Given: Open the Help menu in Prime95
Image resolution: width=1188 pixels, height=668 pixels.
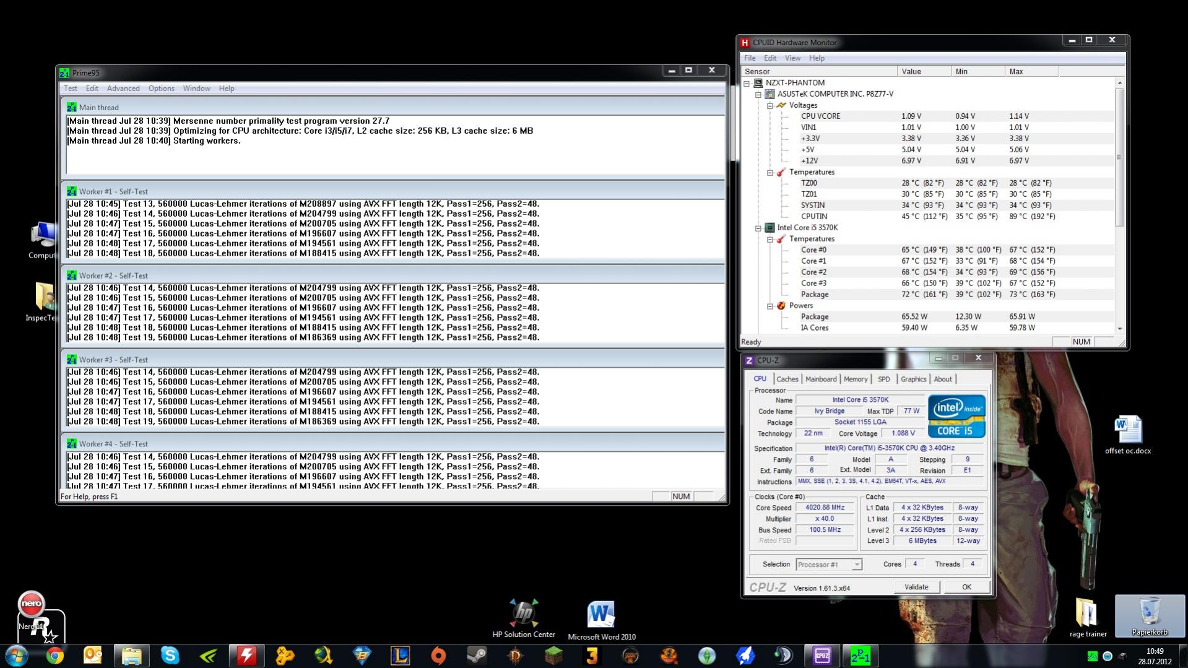Looking at the screenshot, I should (x=227, y=89).
